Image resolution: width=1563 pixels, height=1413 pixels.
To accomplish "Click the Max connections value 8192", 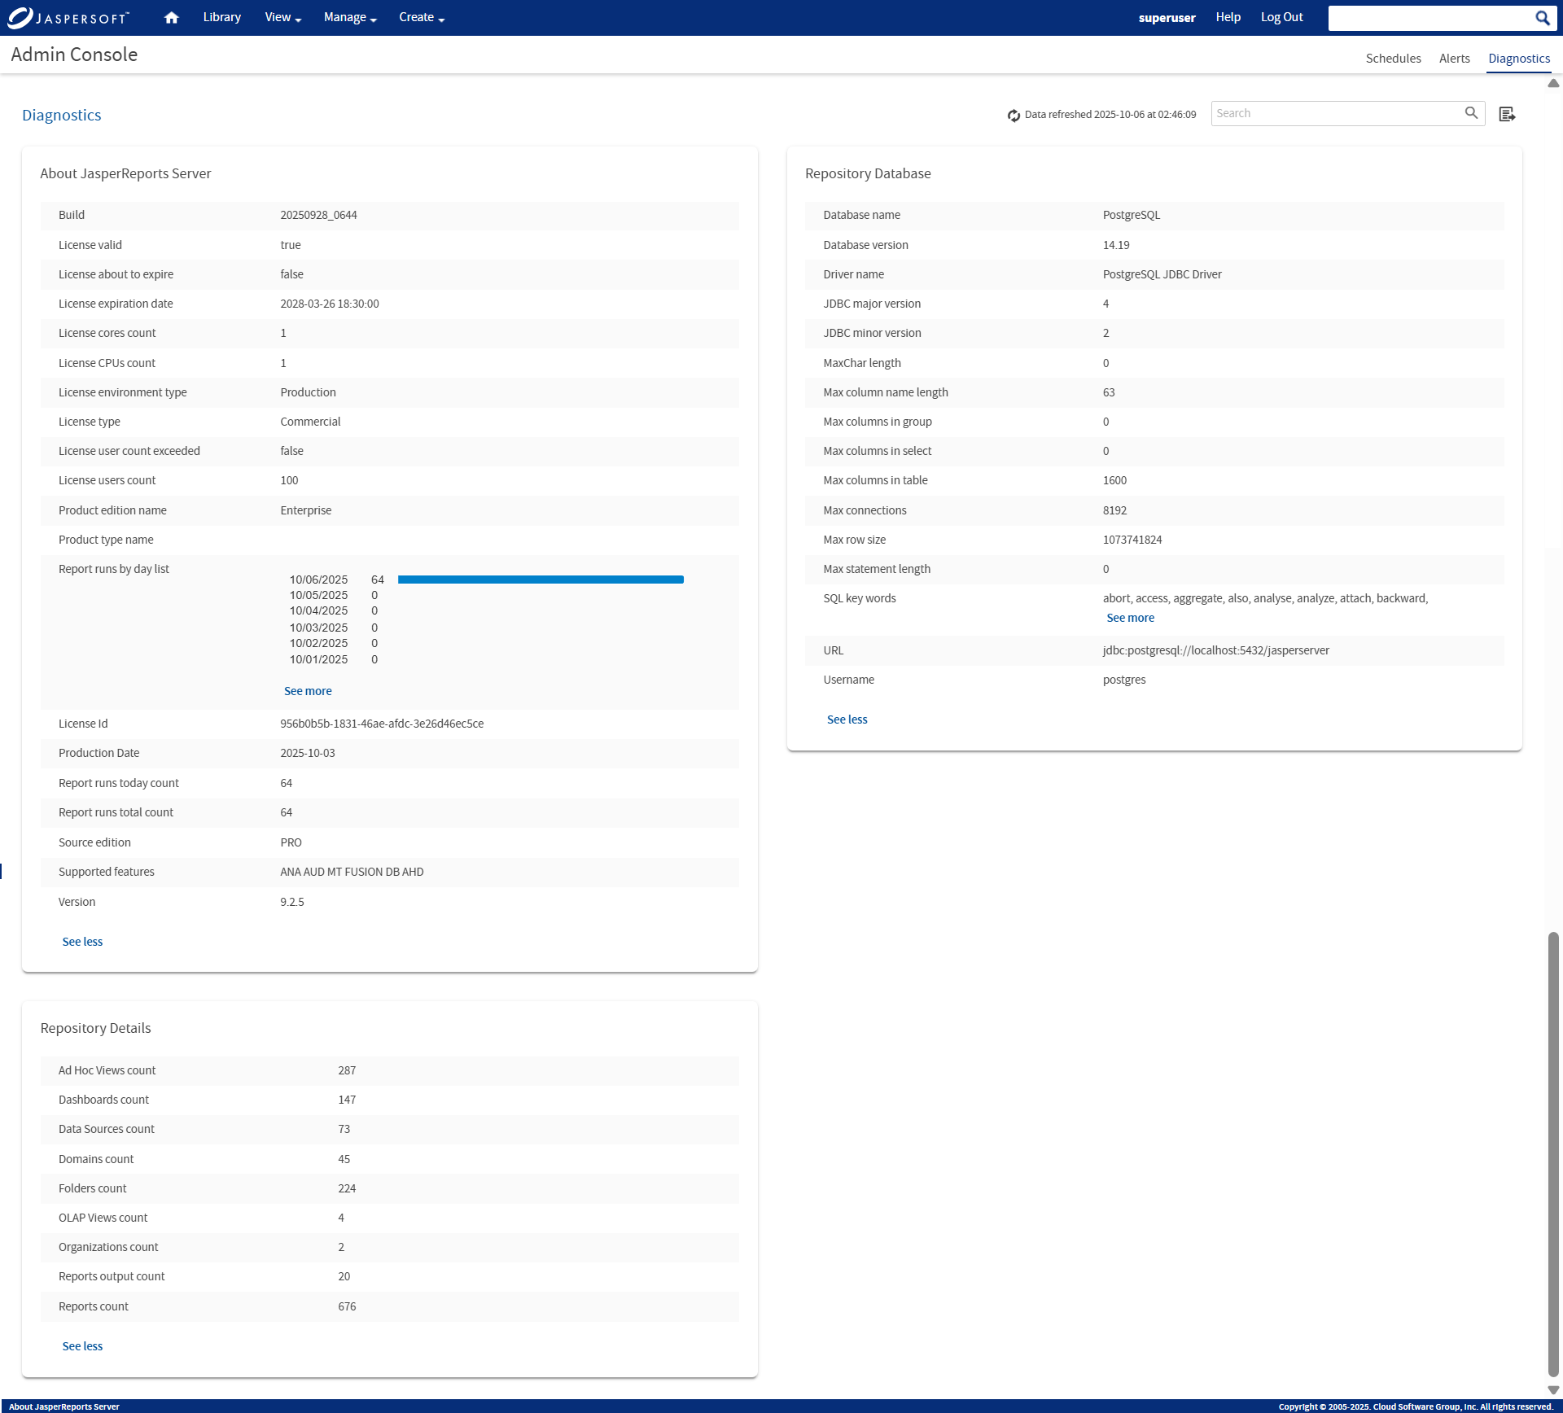I will click(1114, 510).
